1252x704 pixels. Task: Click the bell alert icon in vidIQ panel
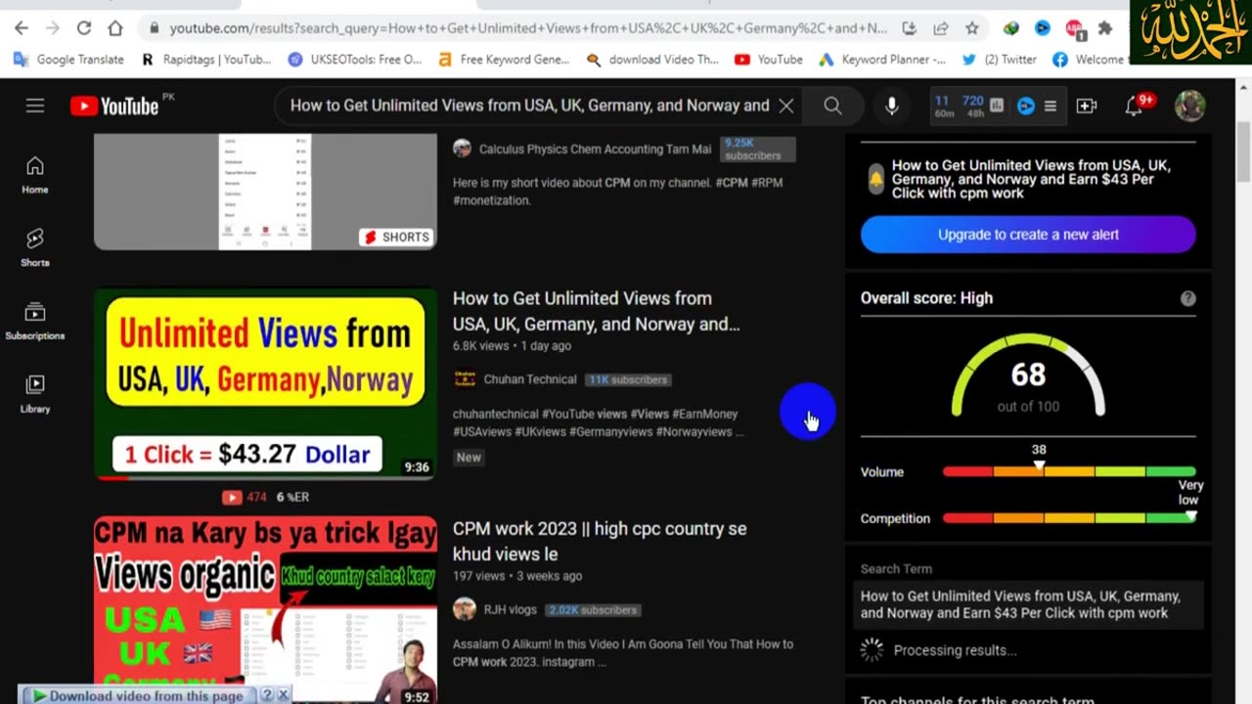[875, 179]
